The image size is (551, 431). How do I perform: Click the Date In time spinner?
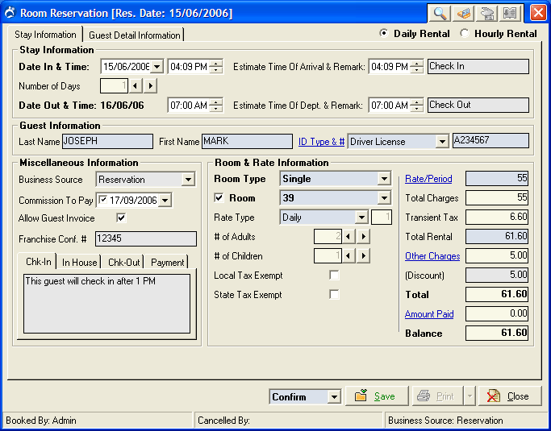click(216, 66)
